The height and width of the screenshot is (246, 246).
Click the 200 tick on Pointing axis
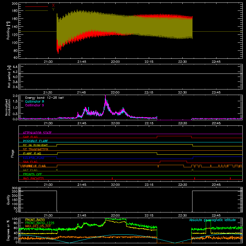click(x=14, y=3)
